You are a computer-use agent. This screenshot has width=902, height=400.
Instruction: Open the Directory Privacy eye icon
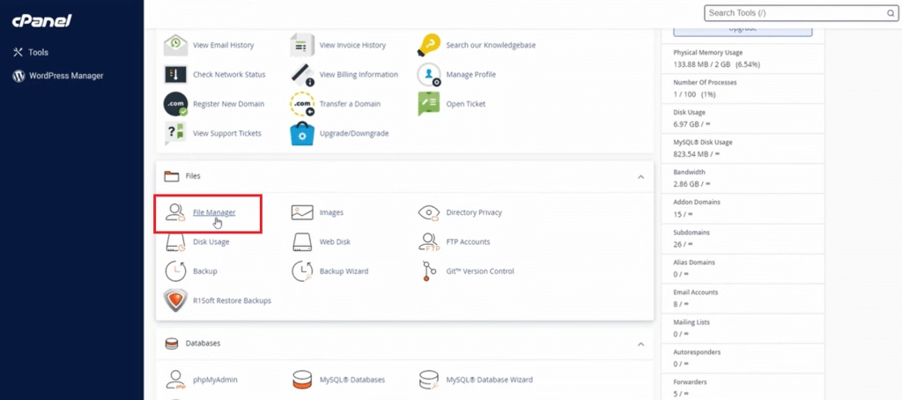[x=429, y=212]
